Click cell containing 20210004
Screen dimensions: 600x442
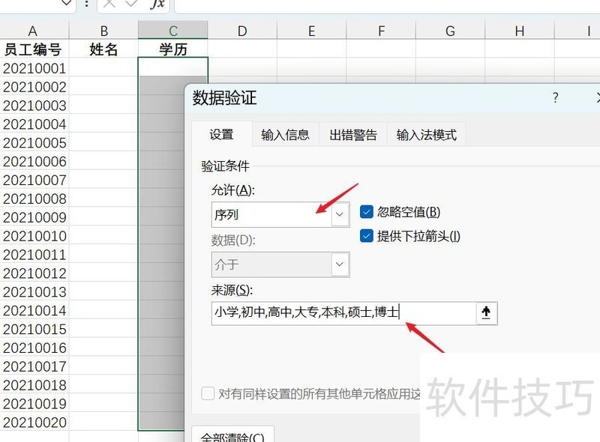(x=34, y=124)
